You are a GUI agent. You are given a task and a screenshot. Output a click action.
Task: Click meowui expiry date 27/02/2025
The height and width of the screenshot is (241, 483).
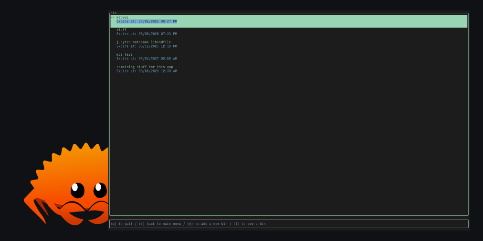[147, 21]
